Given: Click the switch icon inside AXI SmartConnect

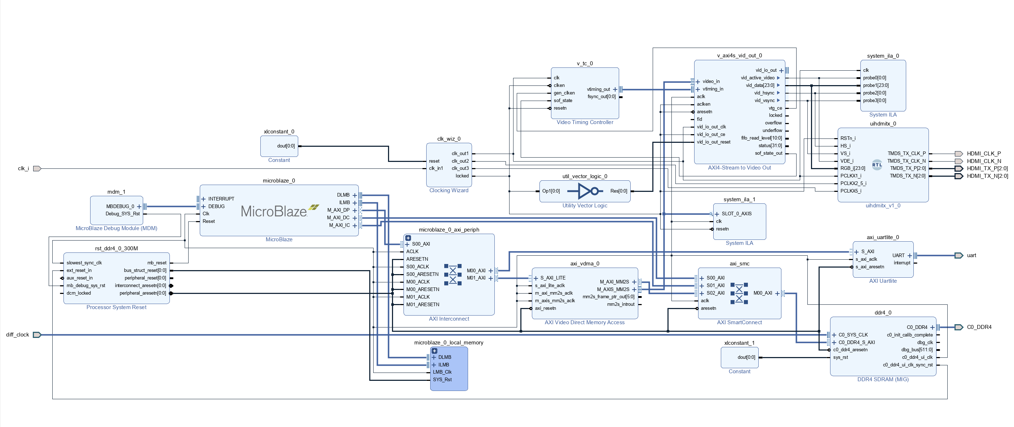Looking at the screenshot, I should click(740, 293).
